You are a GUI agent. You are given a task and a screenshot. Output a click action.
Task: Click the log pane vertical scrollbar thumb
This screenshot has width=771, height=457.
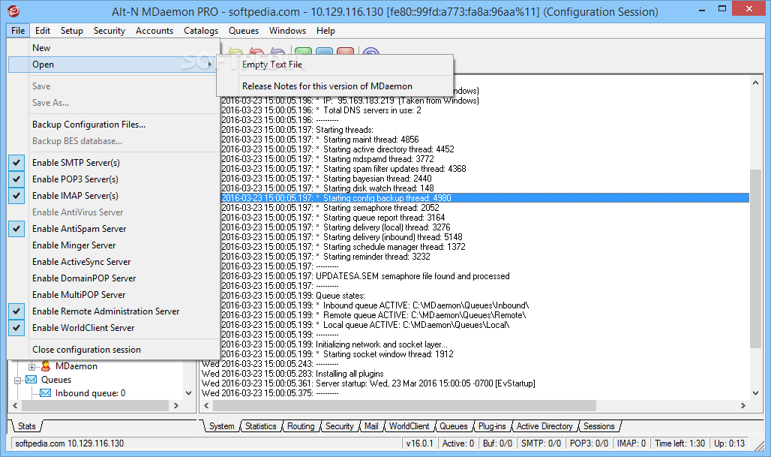pyautogui.click(x=755, y=258)
